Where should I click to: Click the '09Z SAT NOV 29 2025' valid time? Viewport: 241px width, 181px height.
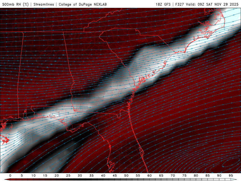(x=218, y=4)
